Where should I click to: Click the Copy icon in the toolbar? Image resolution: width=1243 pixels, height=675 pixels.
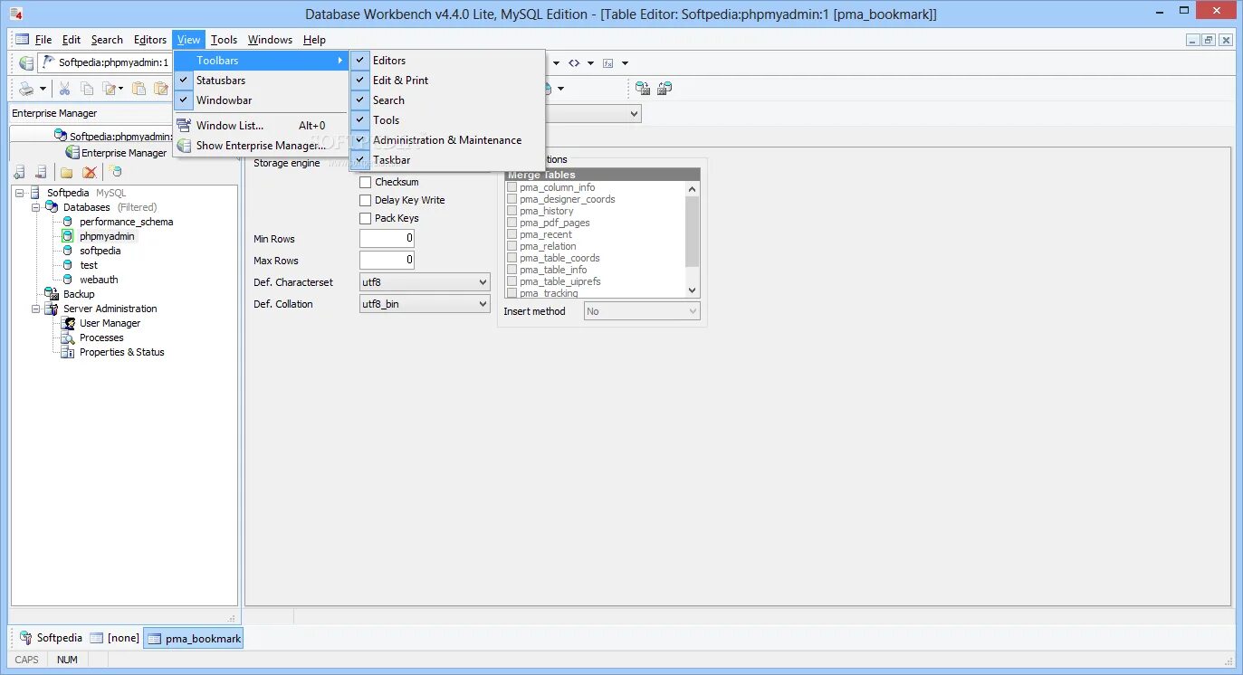tap(87, 89)
